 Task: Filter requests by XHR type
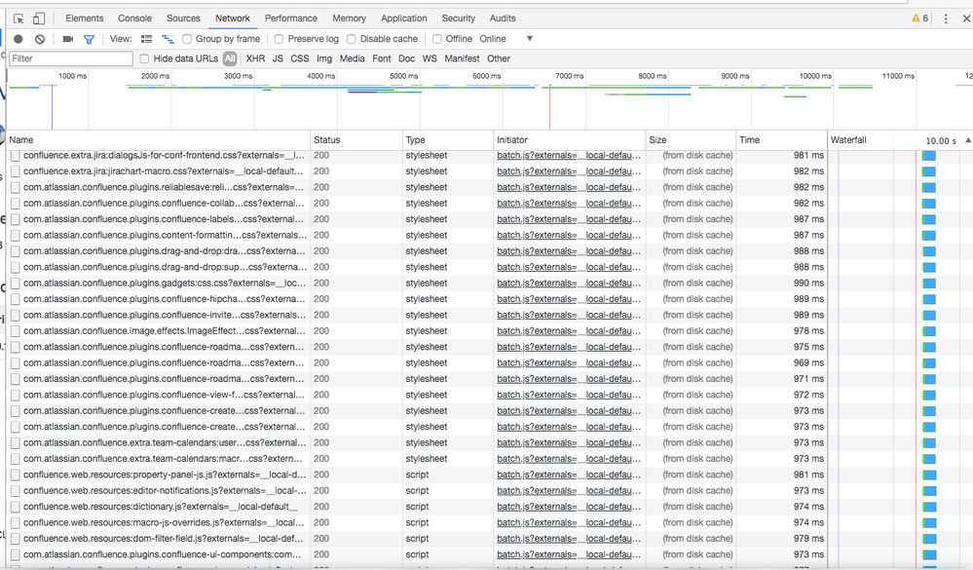point(255,58)
